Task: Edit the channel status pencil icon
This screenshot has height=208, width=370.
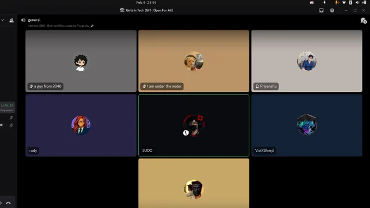Action: click(x=92, y=26)
